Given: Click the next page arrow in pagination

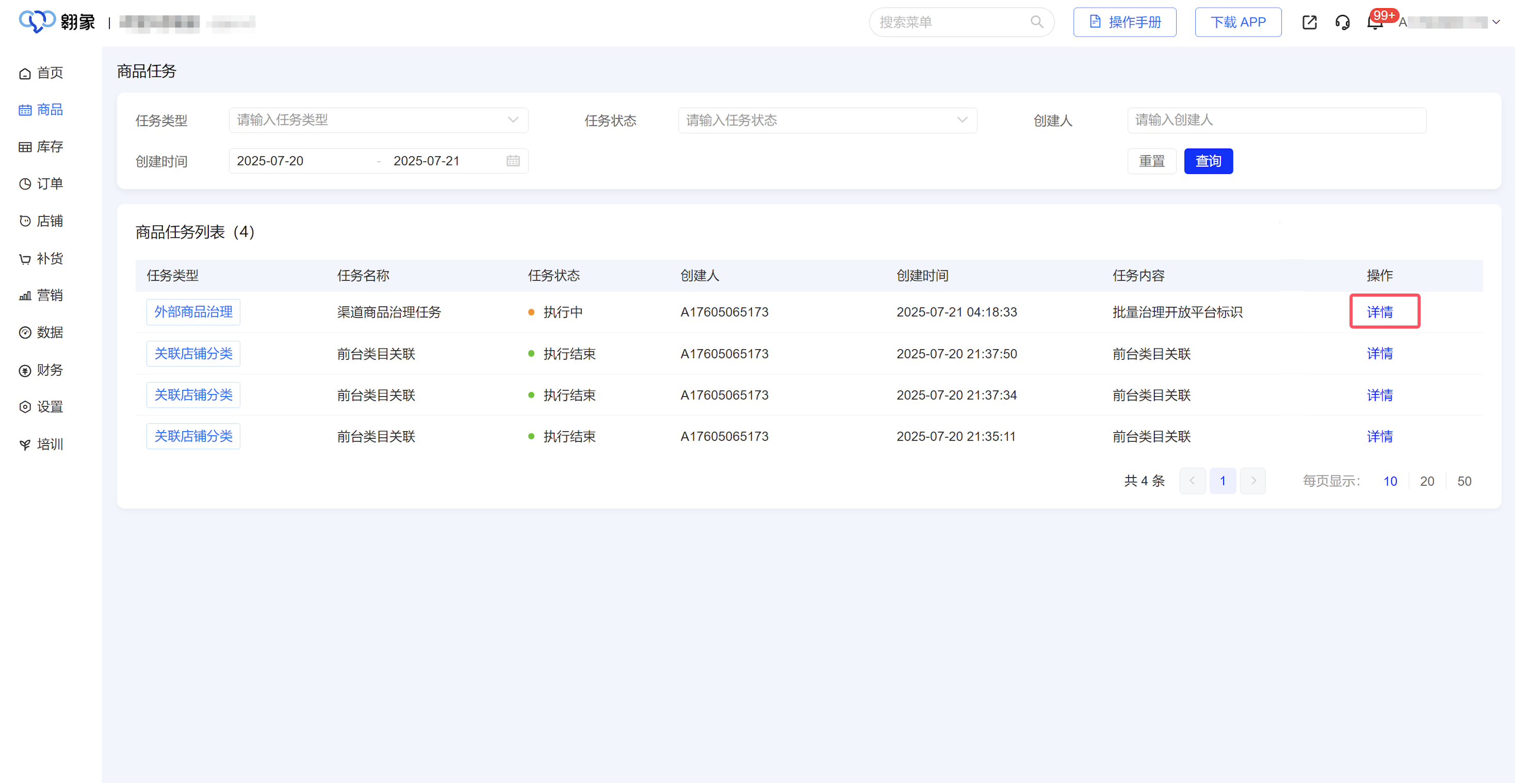Looking at the screenshot, I should [x=1253, y=481].
